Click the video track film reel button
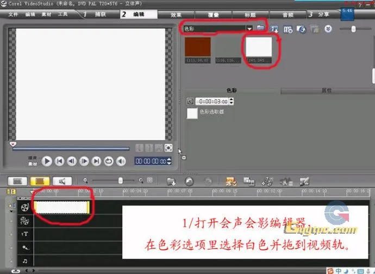This screenshot has height=274, width=375. tap(25, 207)
